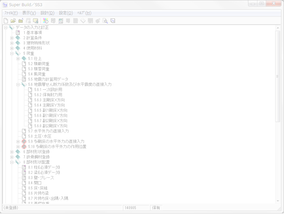Click the document search toolbar icon
Screen dimensions: 284x214
coord(105,20)
